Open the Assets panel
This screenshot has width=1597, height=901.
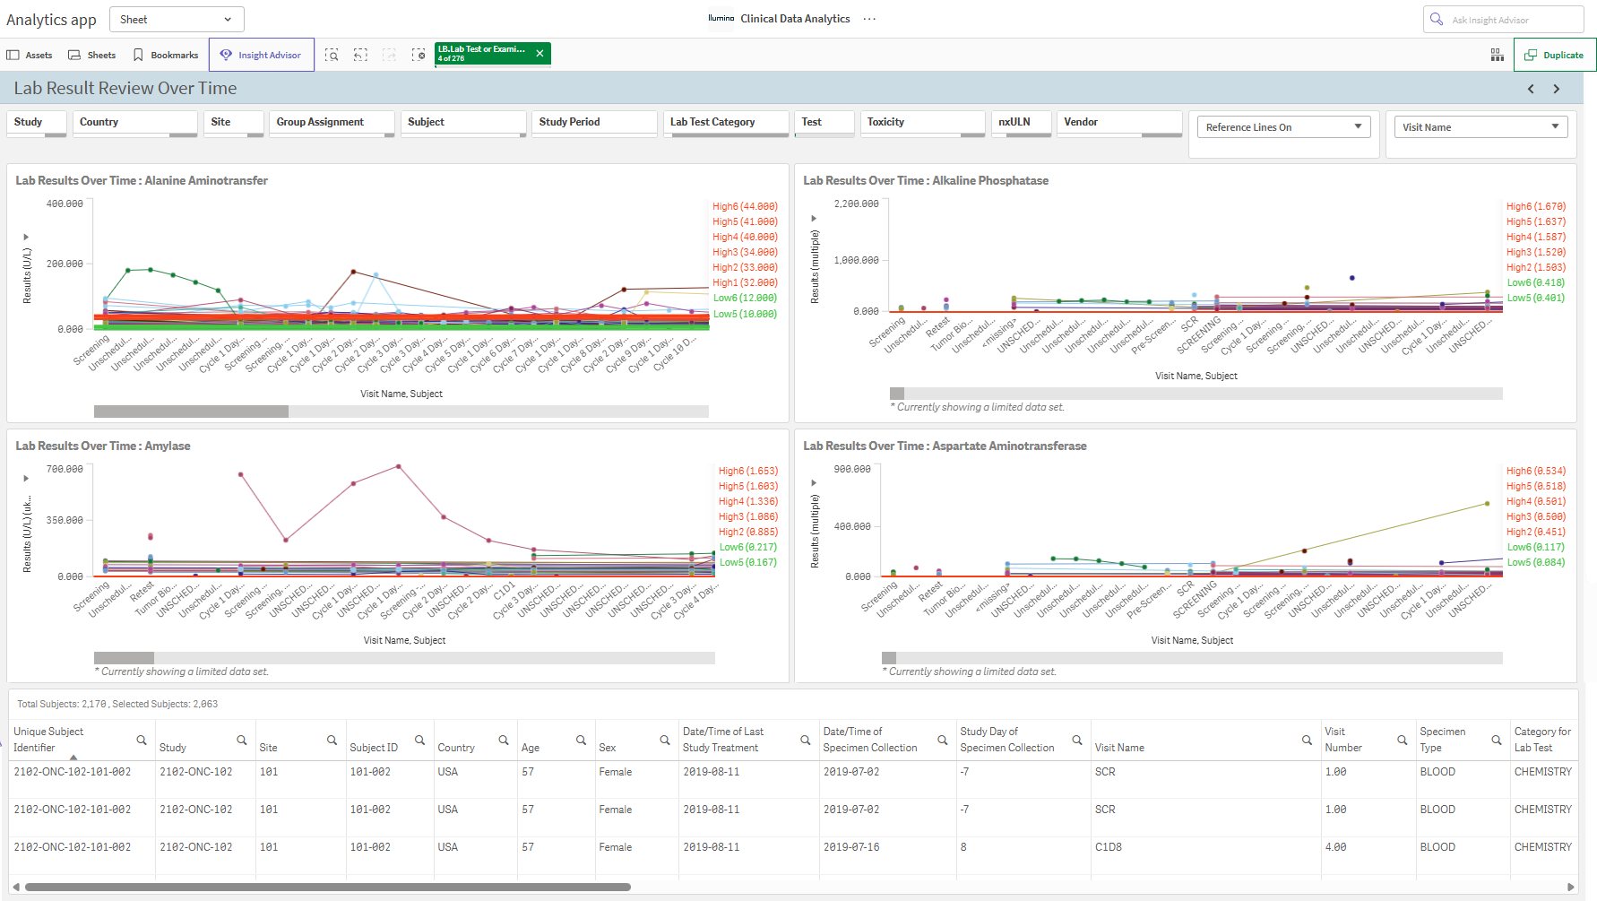pyautogui.click(x=30, y=55)
